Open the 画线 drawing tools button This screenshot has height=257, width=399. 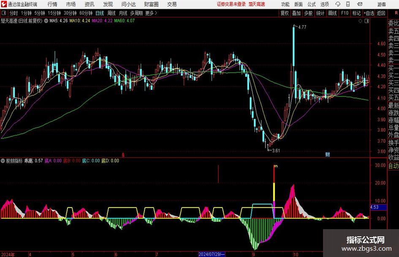332,13
